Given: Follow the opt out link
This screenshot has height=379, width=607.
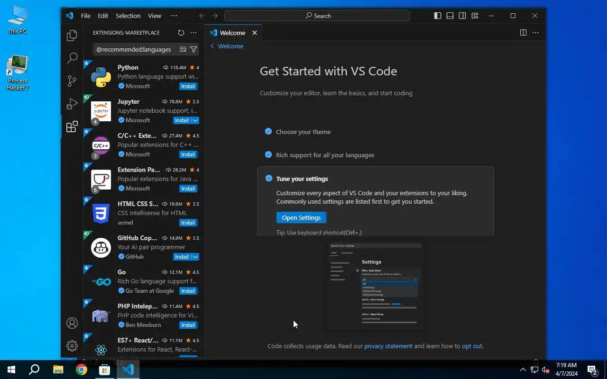Looking at the screenshot, I should (472, 346).
